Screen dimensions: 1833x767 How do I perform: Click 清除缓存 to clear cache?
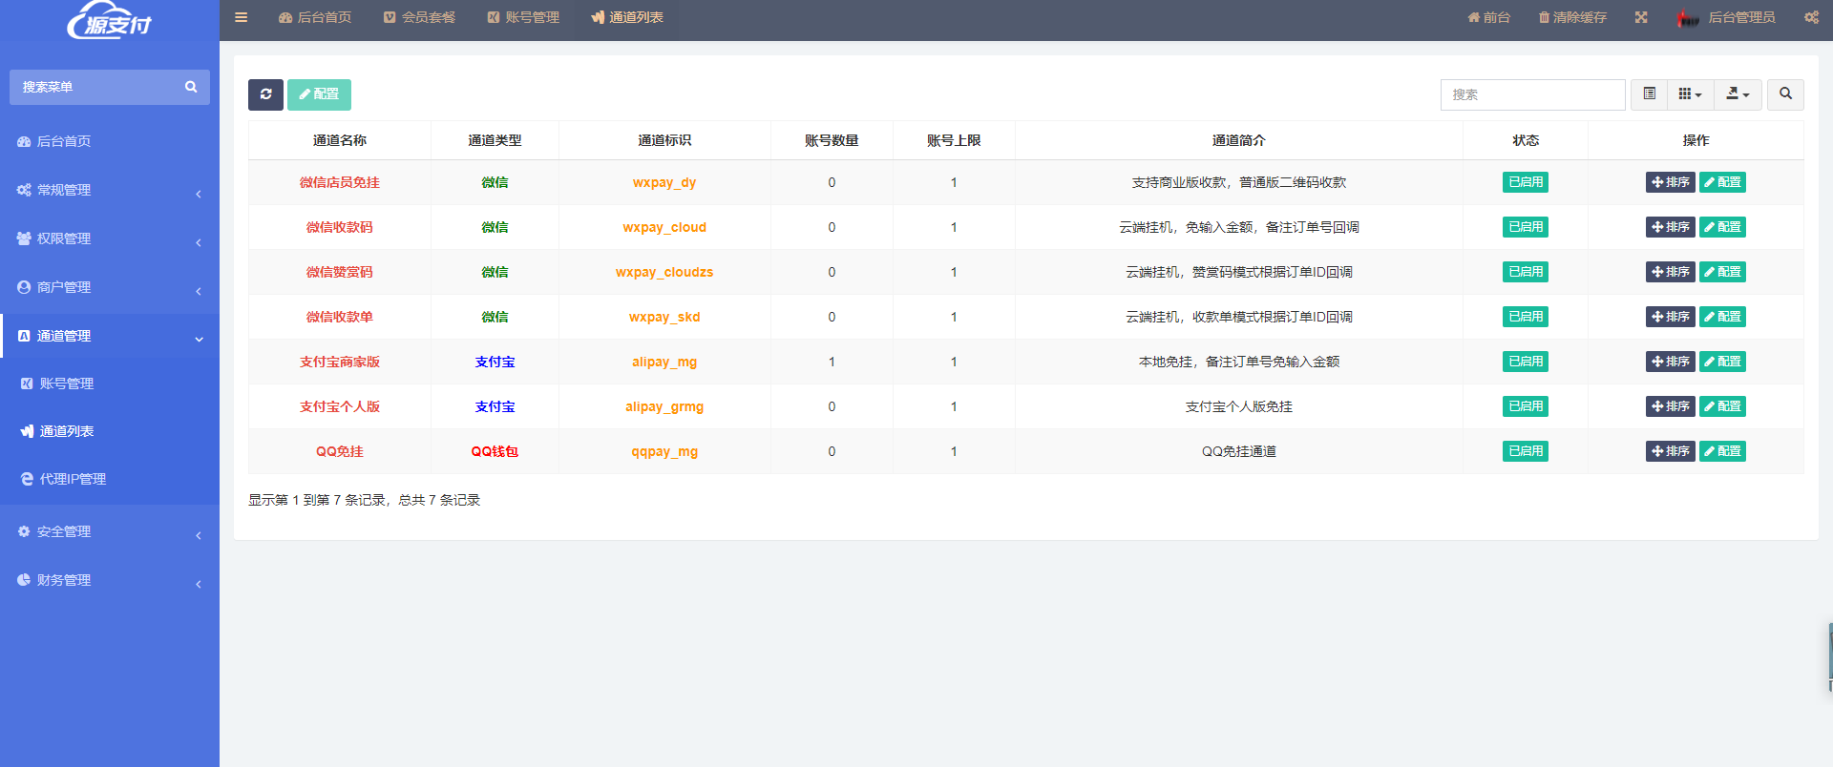coord(1572,17)
